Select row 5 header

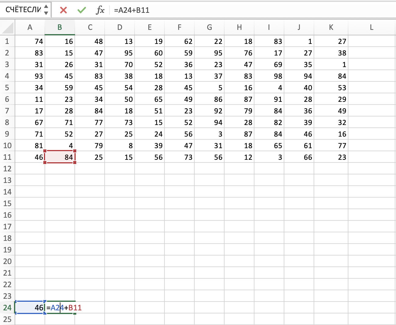(x=7, y=87)
